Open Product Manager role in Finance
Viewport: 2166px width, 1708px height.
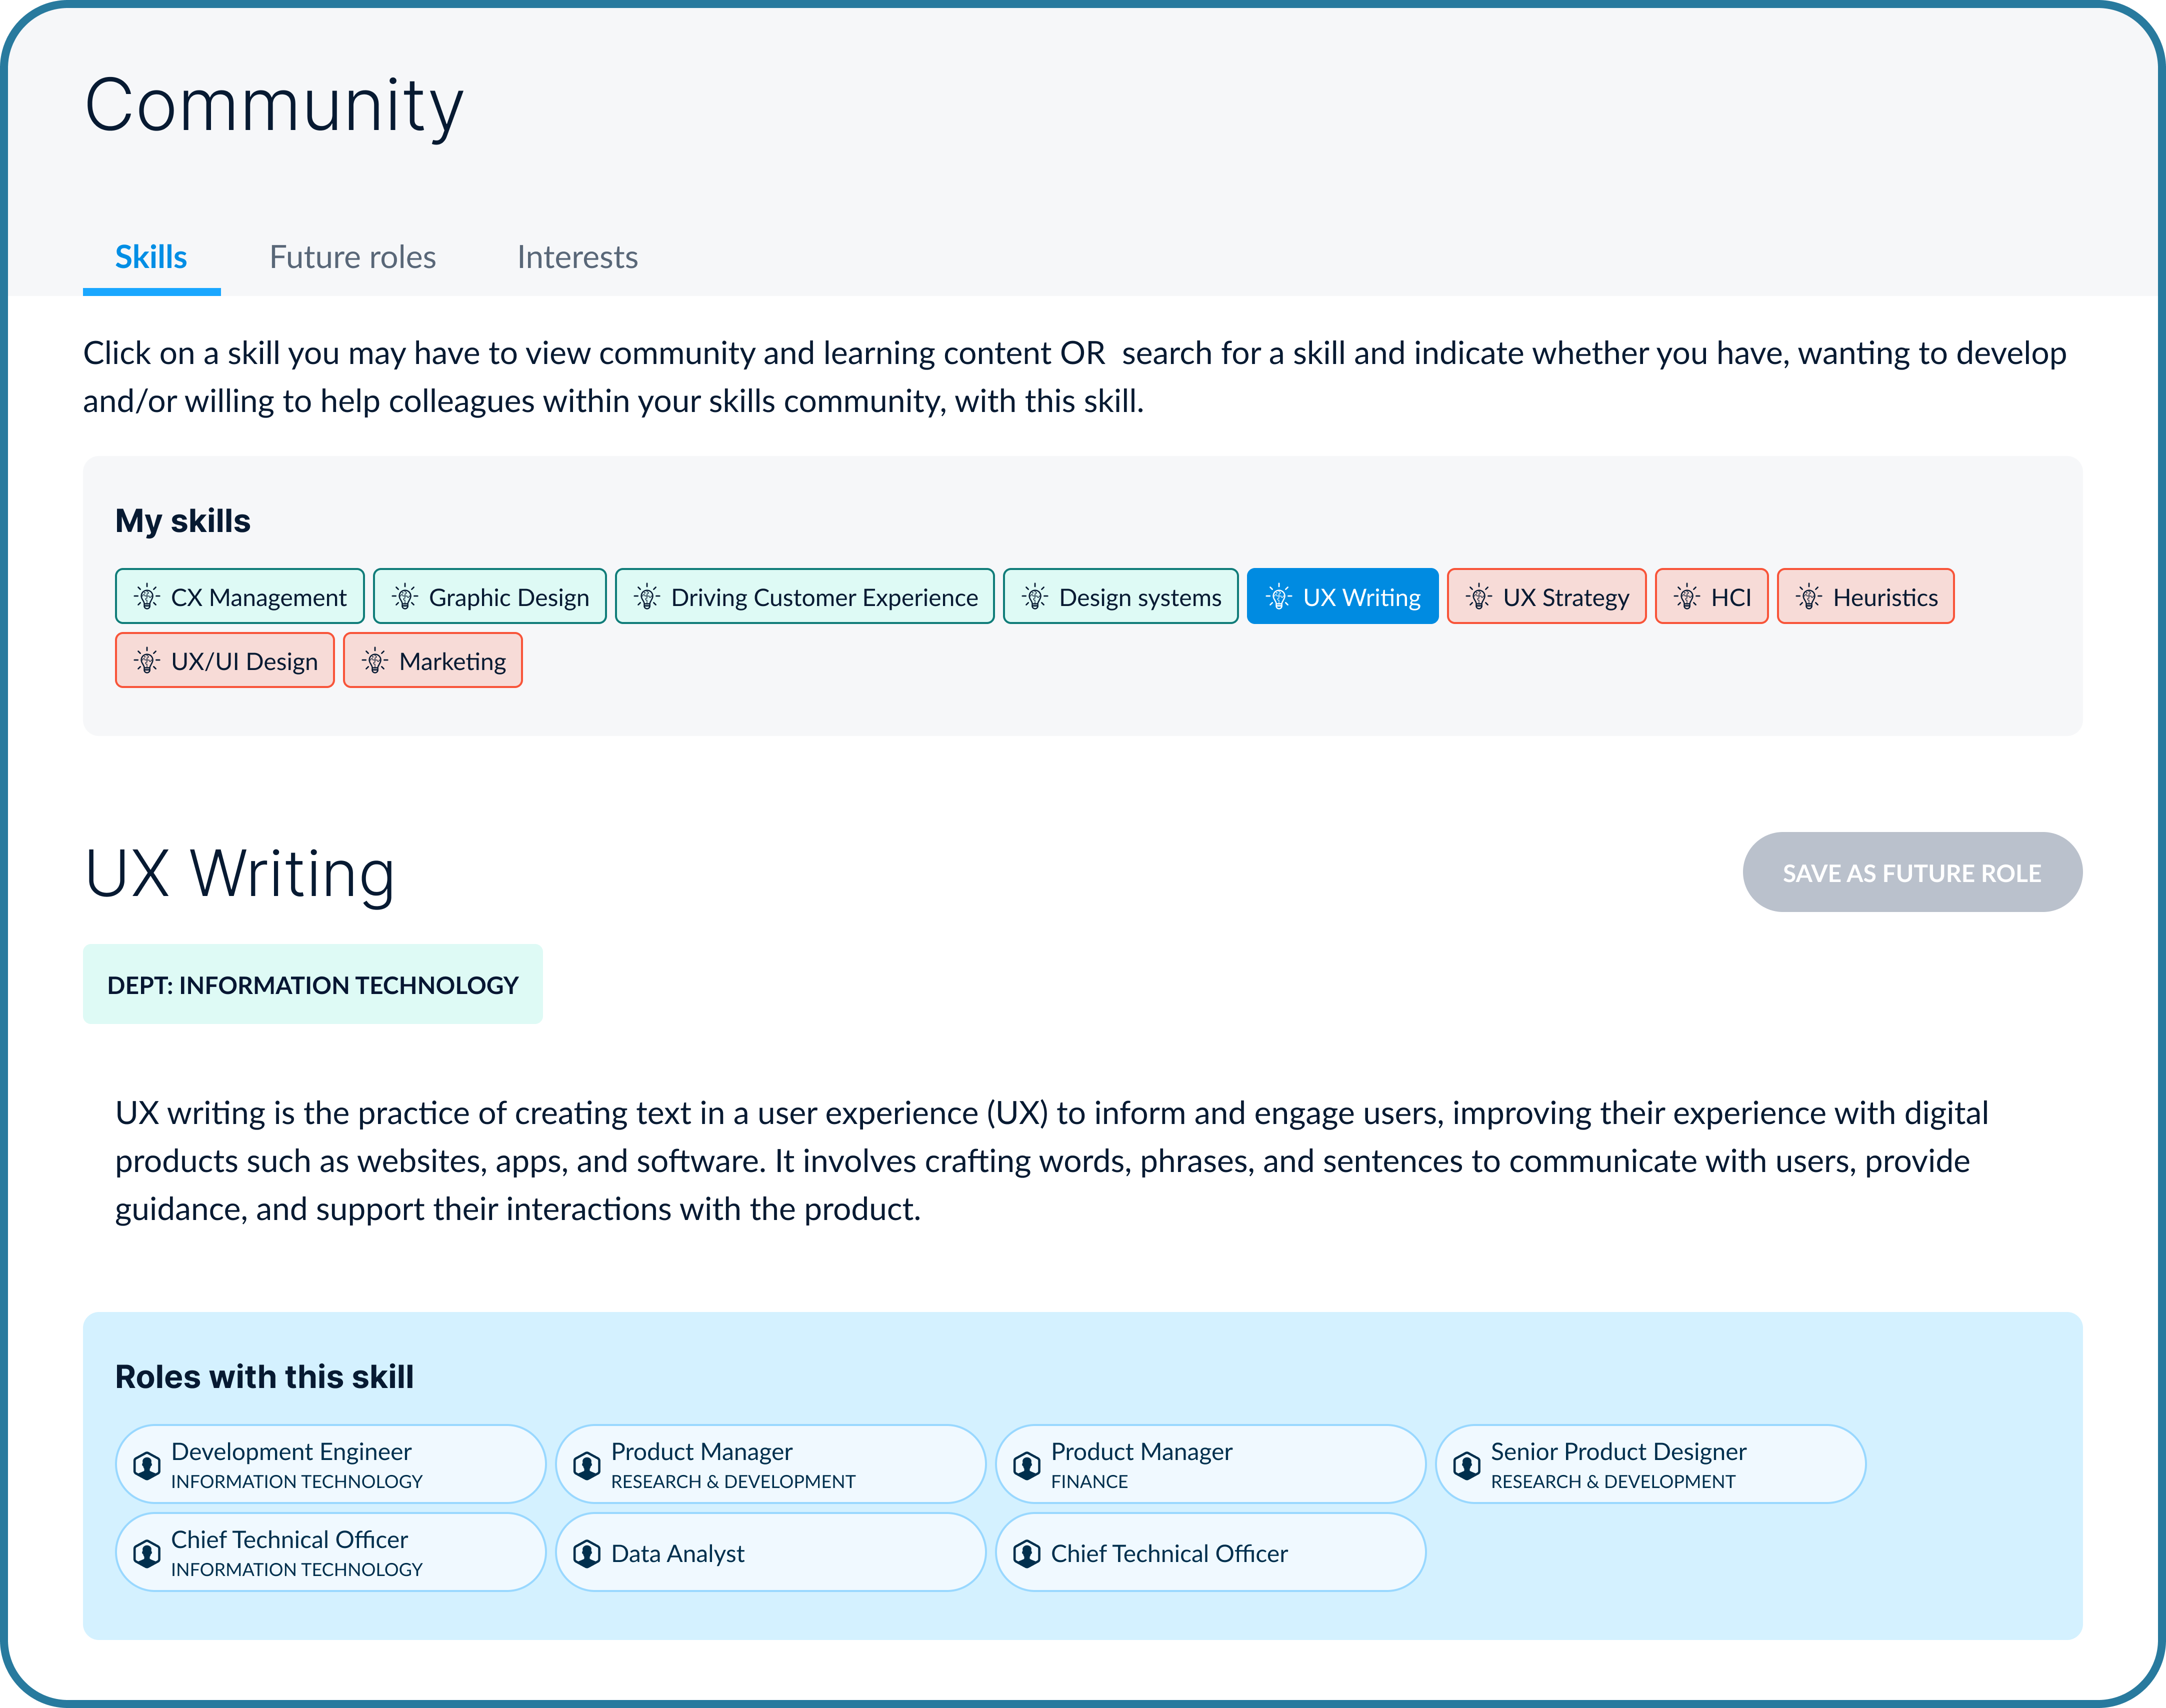tap(1210, 1465)
